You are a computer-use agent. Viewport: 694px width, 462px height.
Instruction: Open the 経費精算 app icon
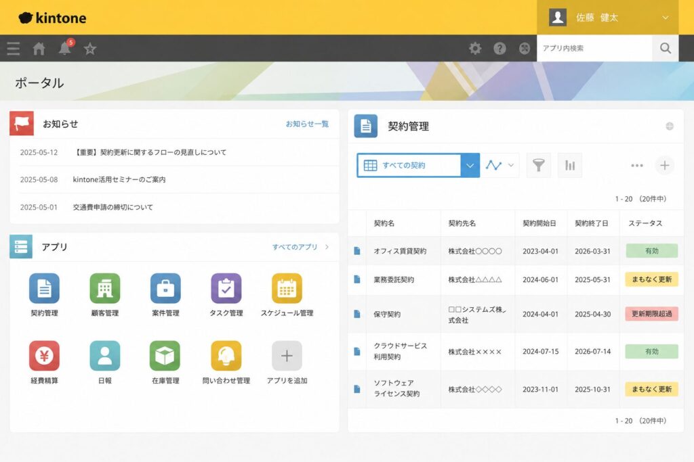[x=44, y=356]
